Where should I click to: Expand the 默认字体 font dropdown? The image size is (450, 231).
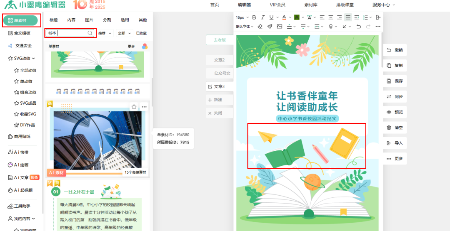[x=245, y=26]
